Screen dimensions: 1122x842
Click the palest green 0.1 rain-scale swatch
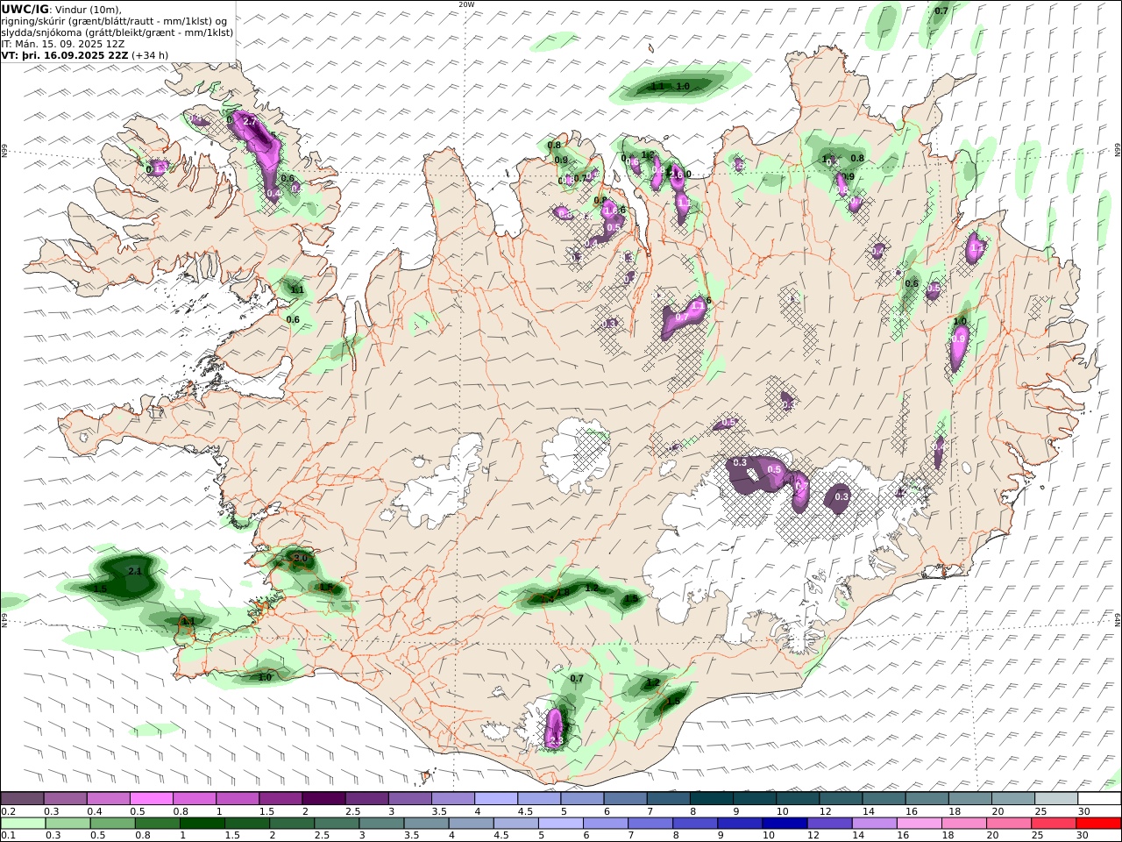coord(23,824)
